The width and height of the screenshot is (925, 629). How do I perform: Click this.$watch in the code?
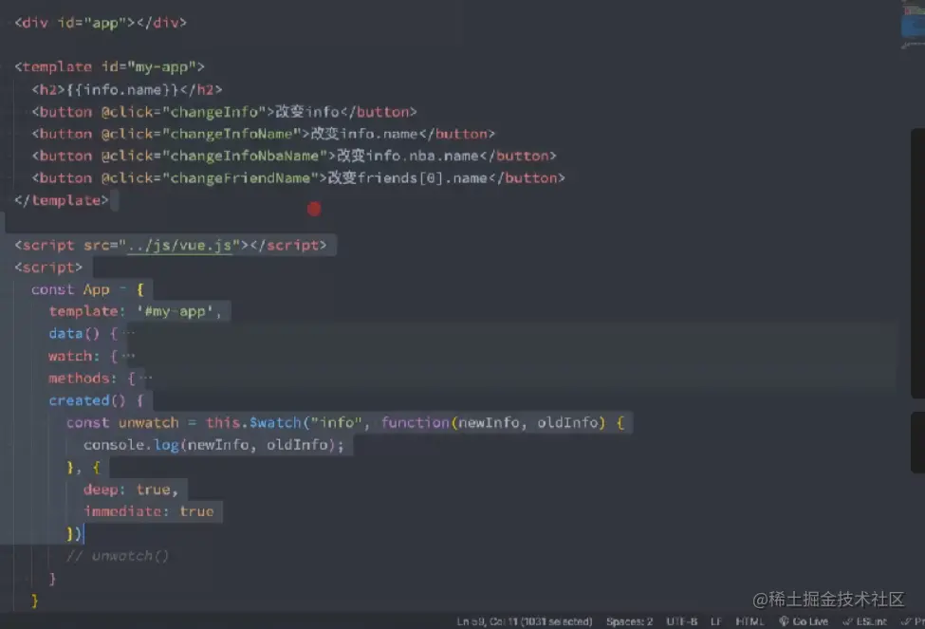(x=253, y=422)
